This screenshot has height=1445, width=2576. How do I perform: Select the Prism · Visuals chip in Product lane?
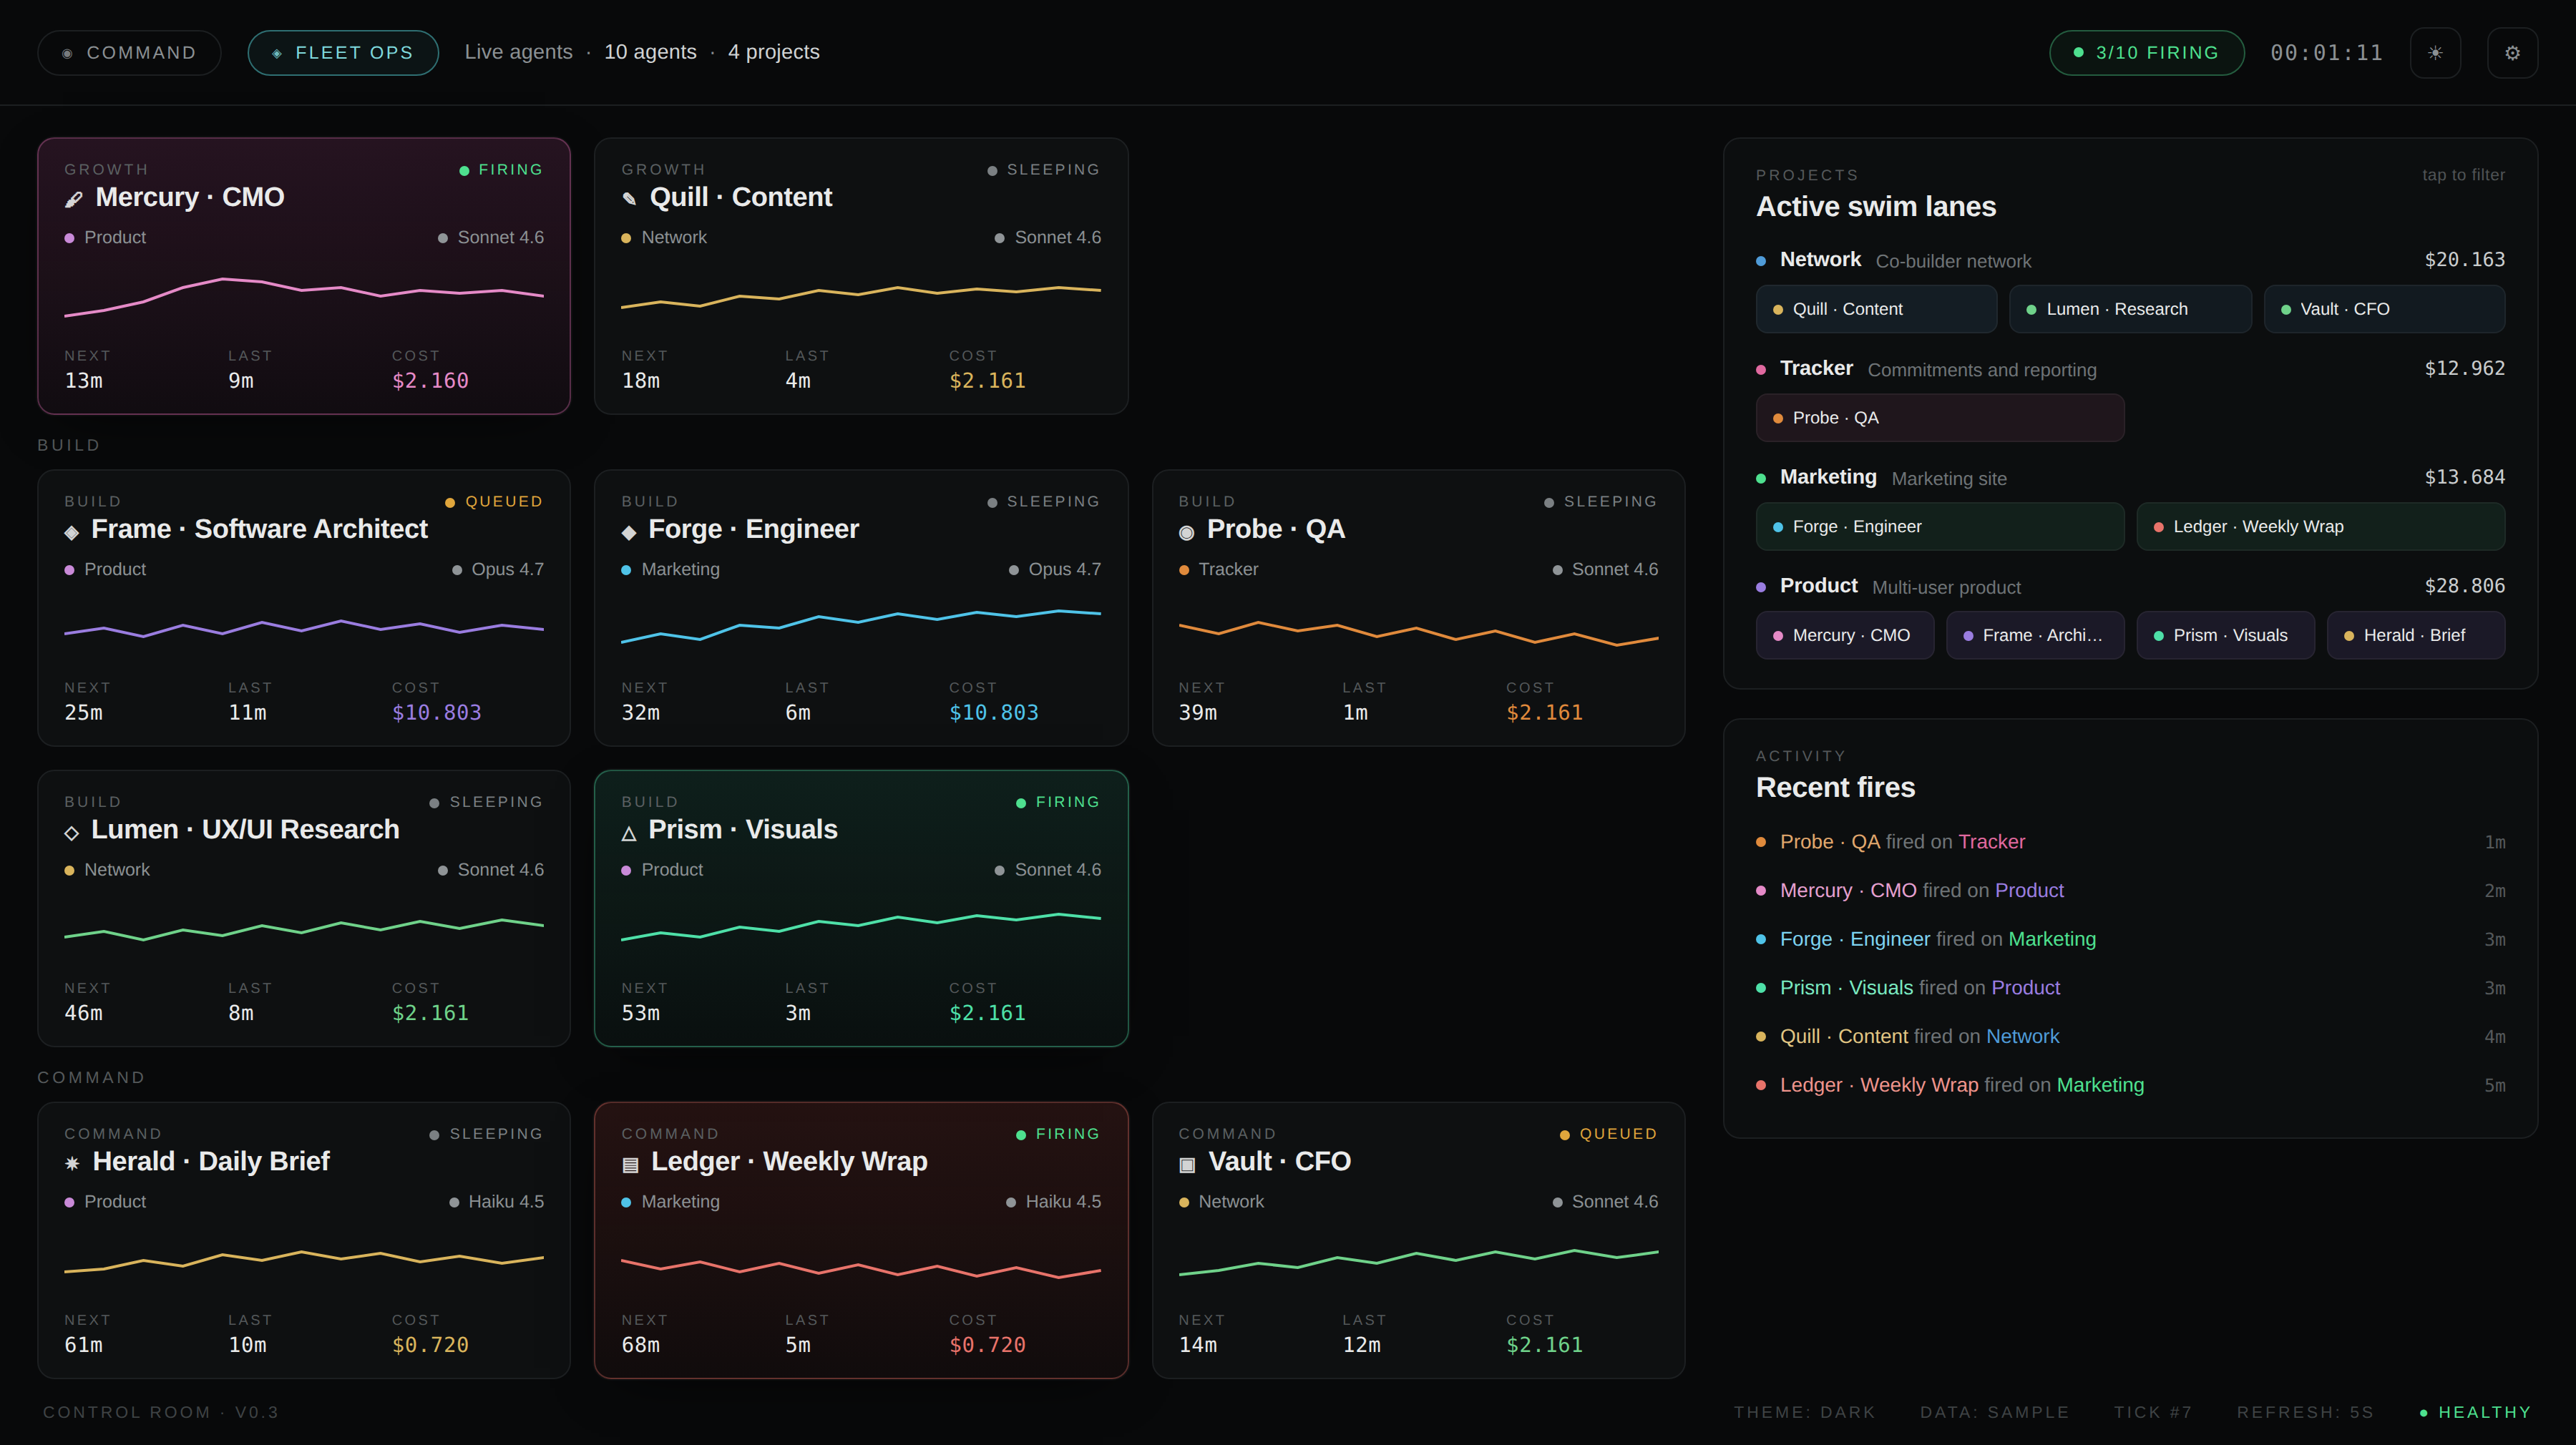coord(2226,636)
